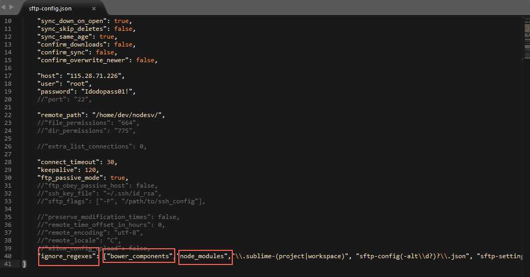Click commented "ftp_obey_passive_host" line
The image size is (530, 277).
[97, 186]
